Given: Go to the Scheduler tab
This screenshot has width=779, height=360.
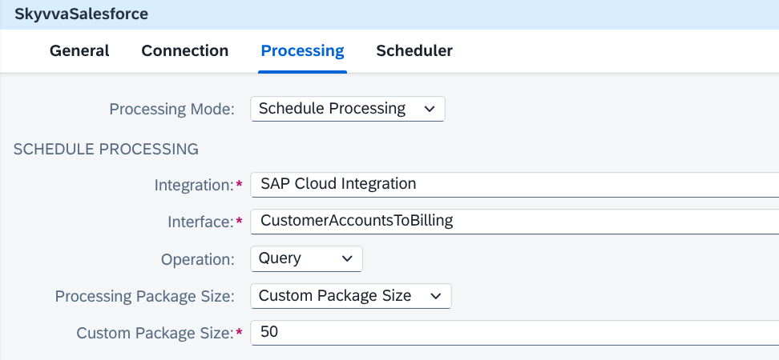Looking at the screenshot, I should coord(414,51).
